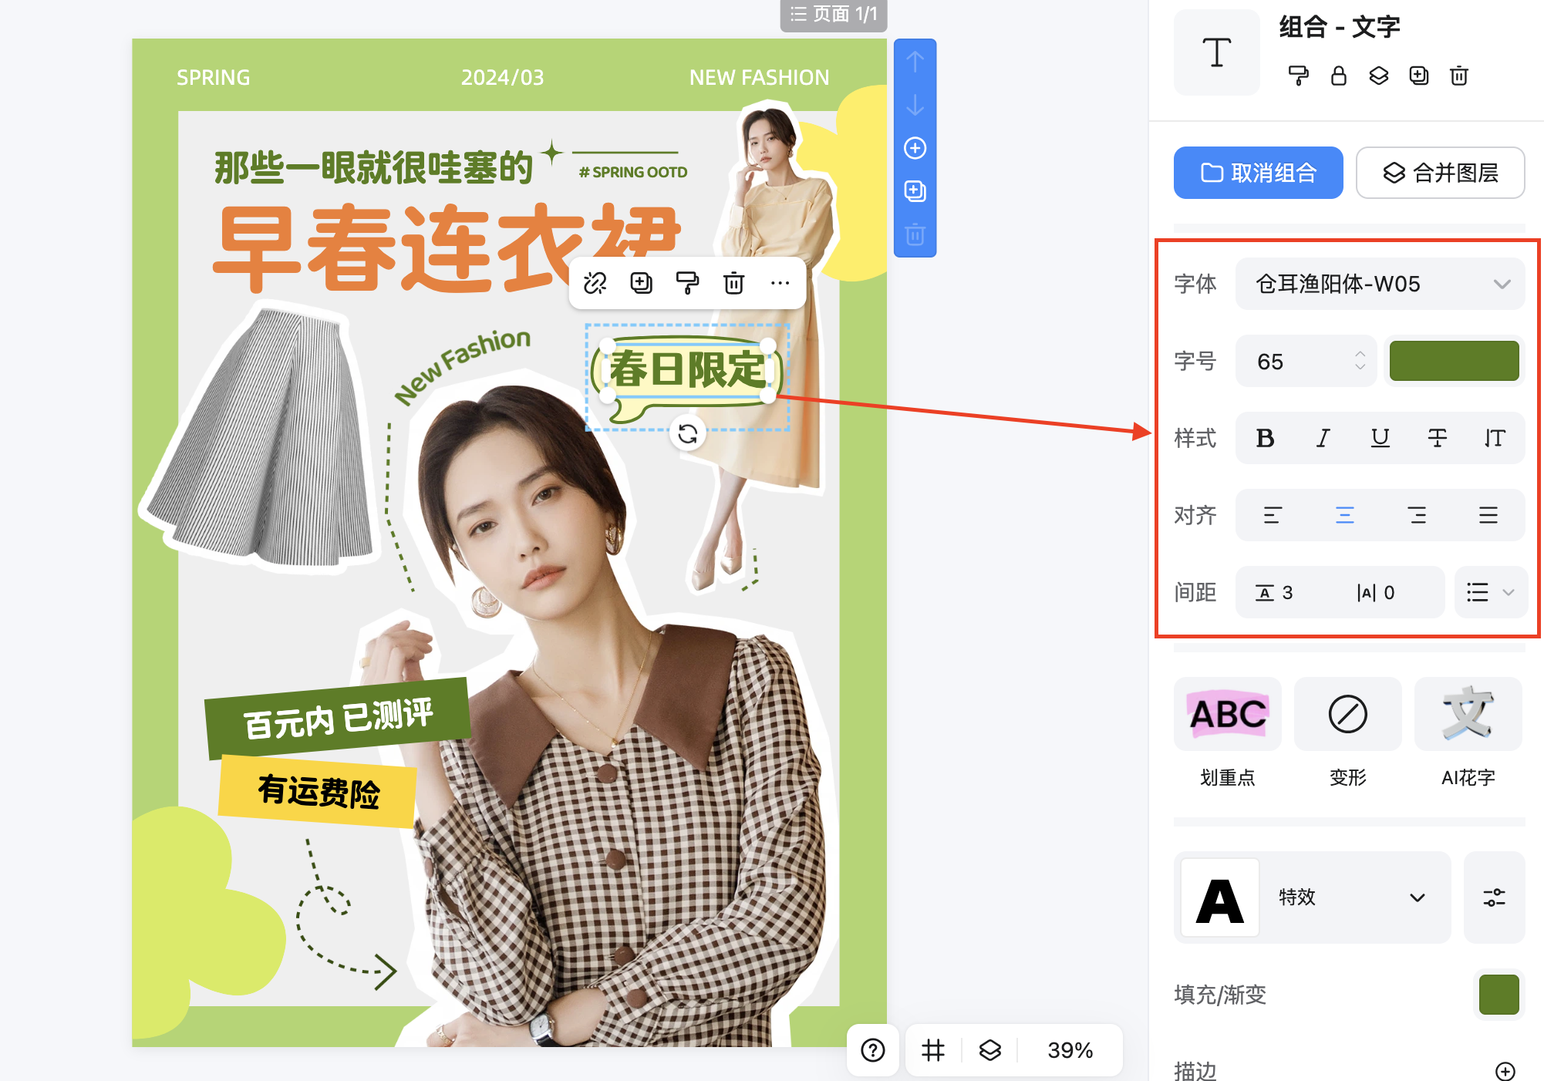
Task: Select center alignment for the text
Action: (x=1345, y=515)
